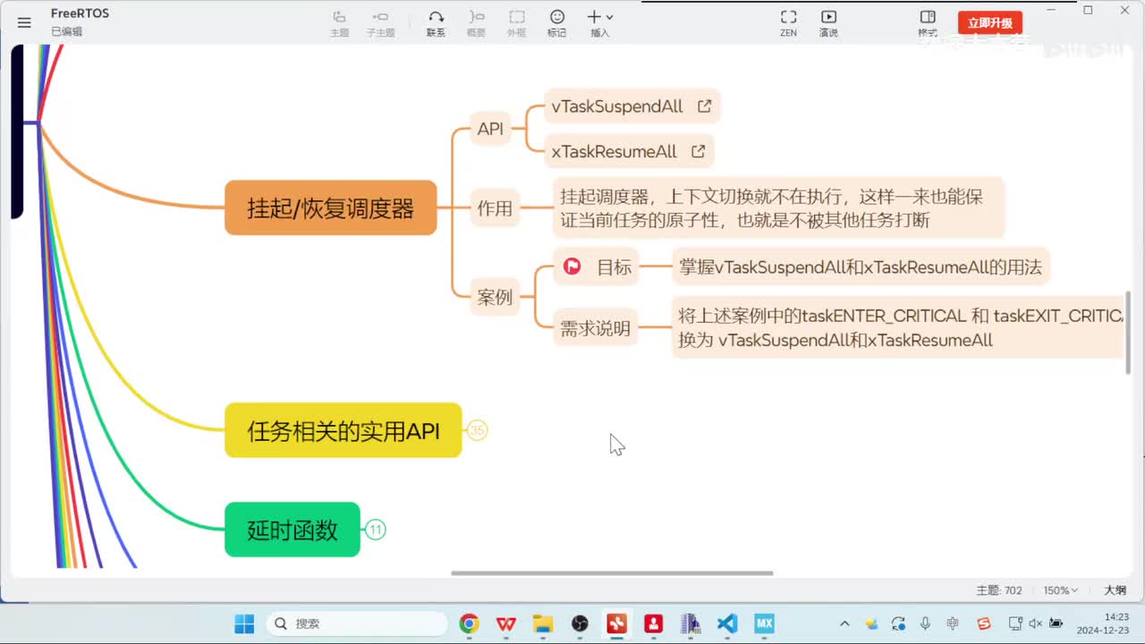
Task: Select the 挂起/恢复调度器 topic
Action: [331, 208]
